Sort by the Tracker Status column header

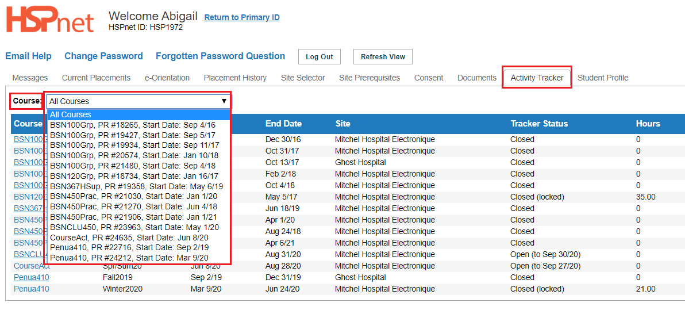tap(539, 124)
